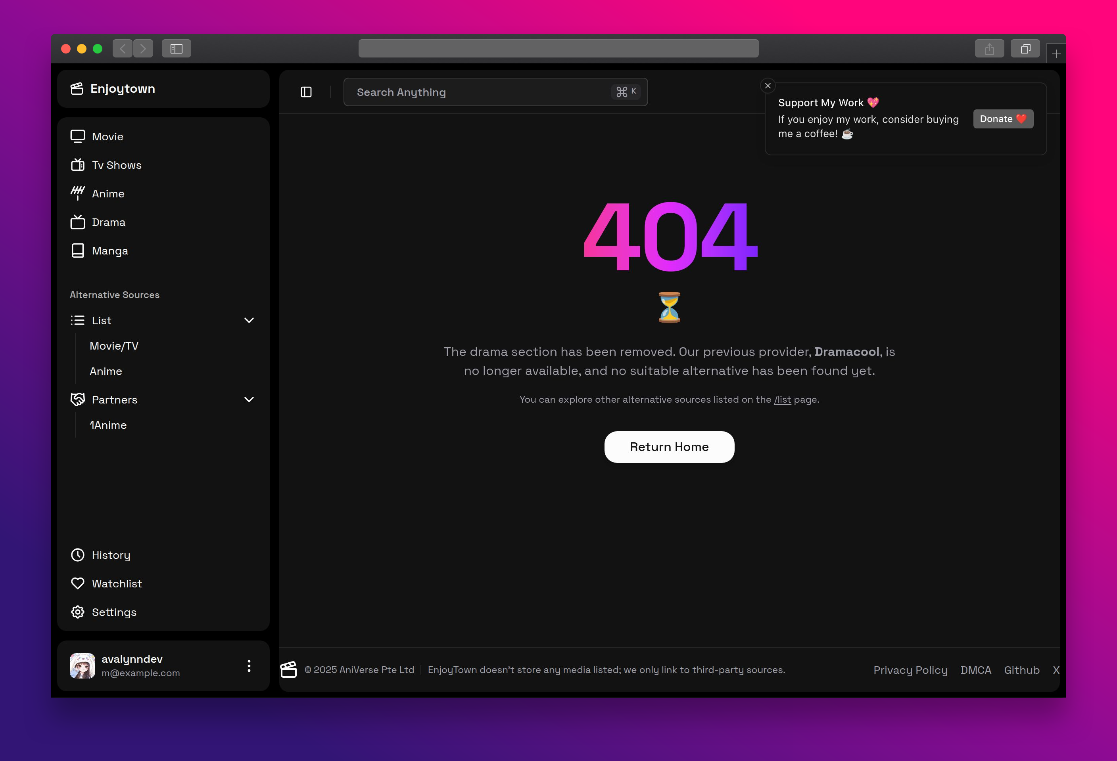Go to the Anime sidebar section
Image resolution: width=1117 pixels, height=761 pixels.
point(163,193)
